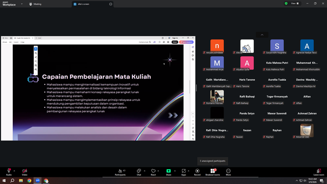Click Pandu Setyo participant name
Screen dimensions: 327x184
click(x=247, y=113)
